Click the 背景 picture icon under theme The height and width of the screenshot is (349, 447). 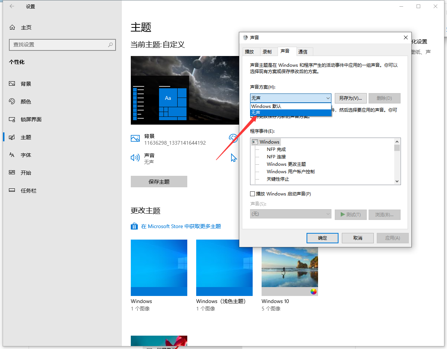tap(135, 139)
